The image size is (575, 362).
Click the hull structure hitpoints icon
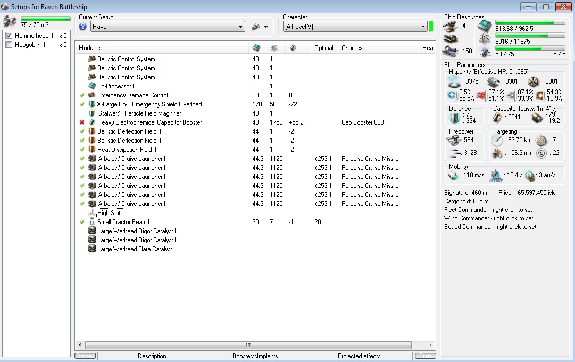pyautogui.click(x=534, y=81)
